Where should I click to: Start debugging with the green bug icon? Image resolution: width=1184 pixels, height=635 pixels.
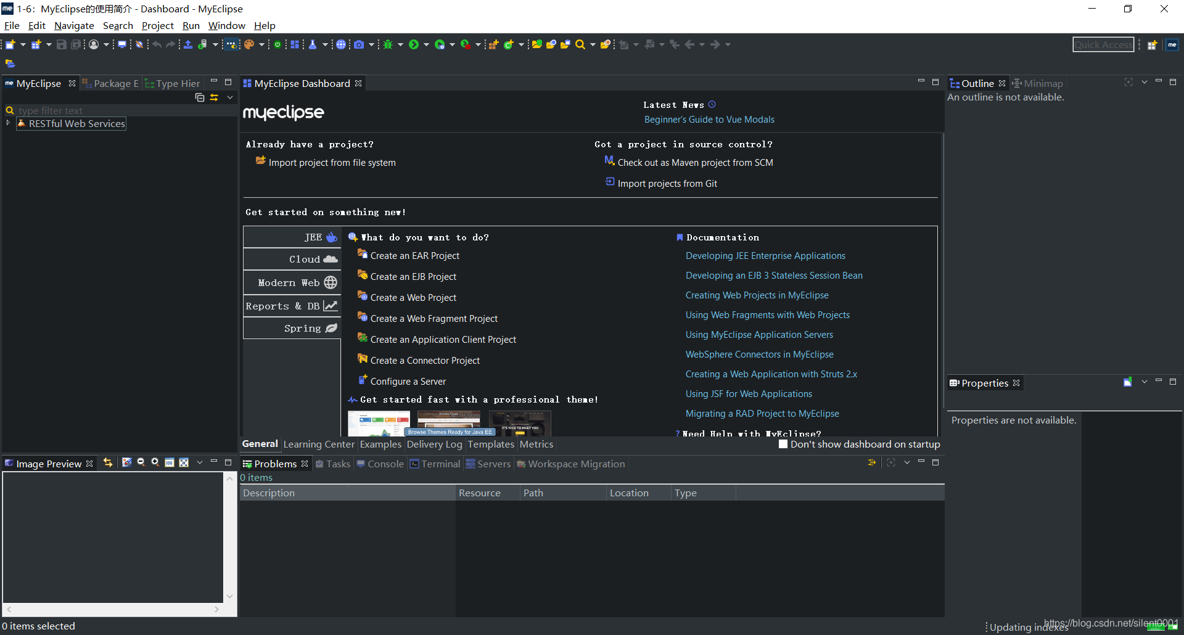(x=388, y=44)
